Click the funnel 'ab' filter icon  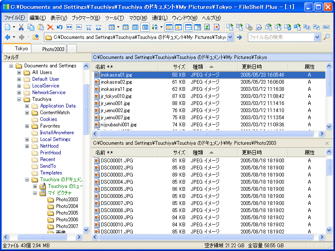[89, 27]
